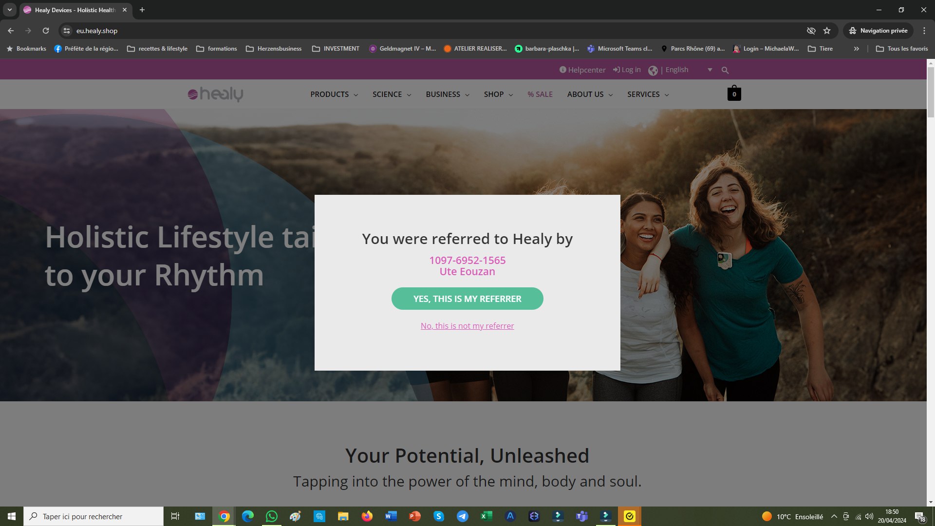The height and width of the screenshot is (526, 935).
Task: Open PowerPoint from the taskbar
Action: click(x=415, y=516)
